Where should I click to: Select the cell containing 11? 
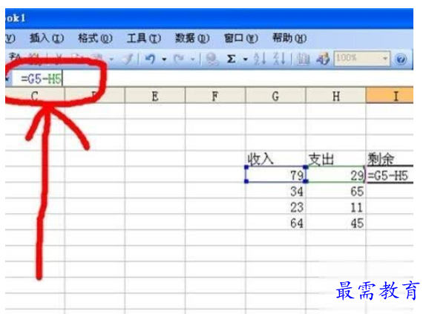[x=335, y=206]
